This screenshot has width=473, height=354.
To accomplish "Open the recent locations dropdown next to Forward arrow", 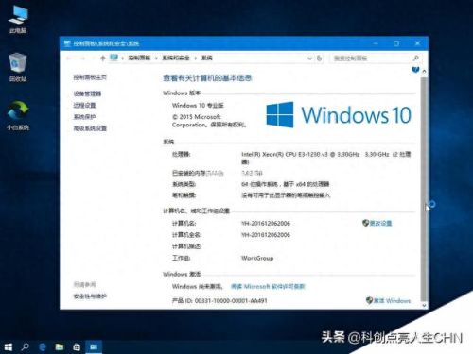I will pyautogui.click(x=93, y=59).
